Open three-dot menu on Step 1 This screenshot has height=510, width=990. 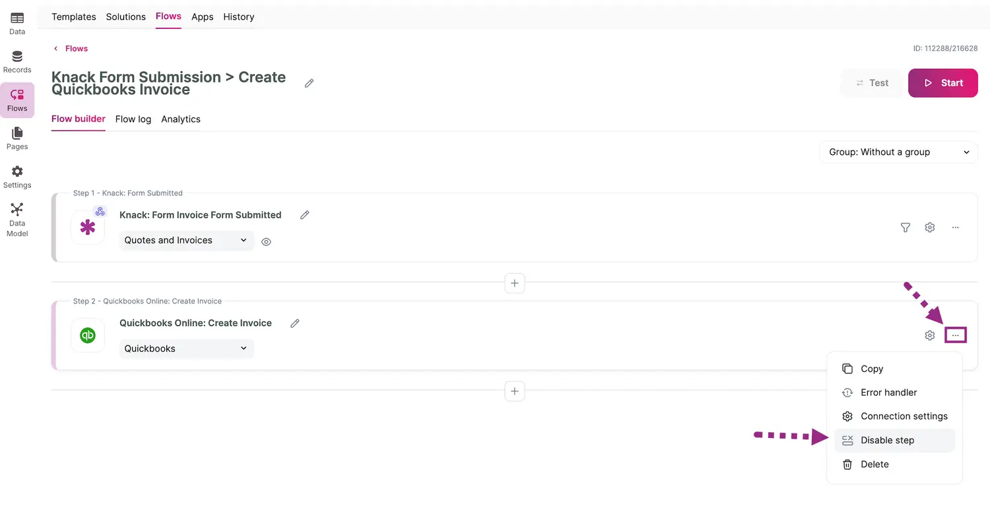point(955,228)
